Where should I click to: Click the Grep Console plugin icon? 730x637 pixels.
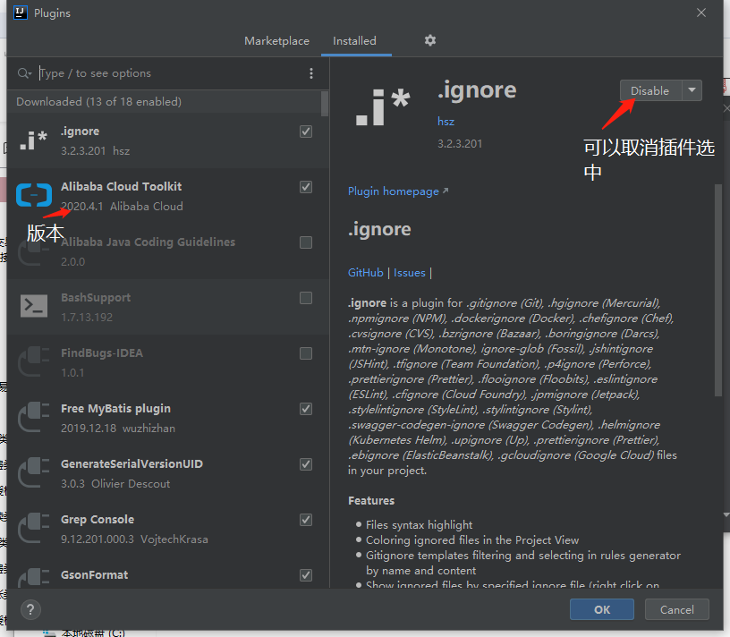point(33,528)
